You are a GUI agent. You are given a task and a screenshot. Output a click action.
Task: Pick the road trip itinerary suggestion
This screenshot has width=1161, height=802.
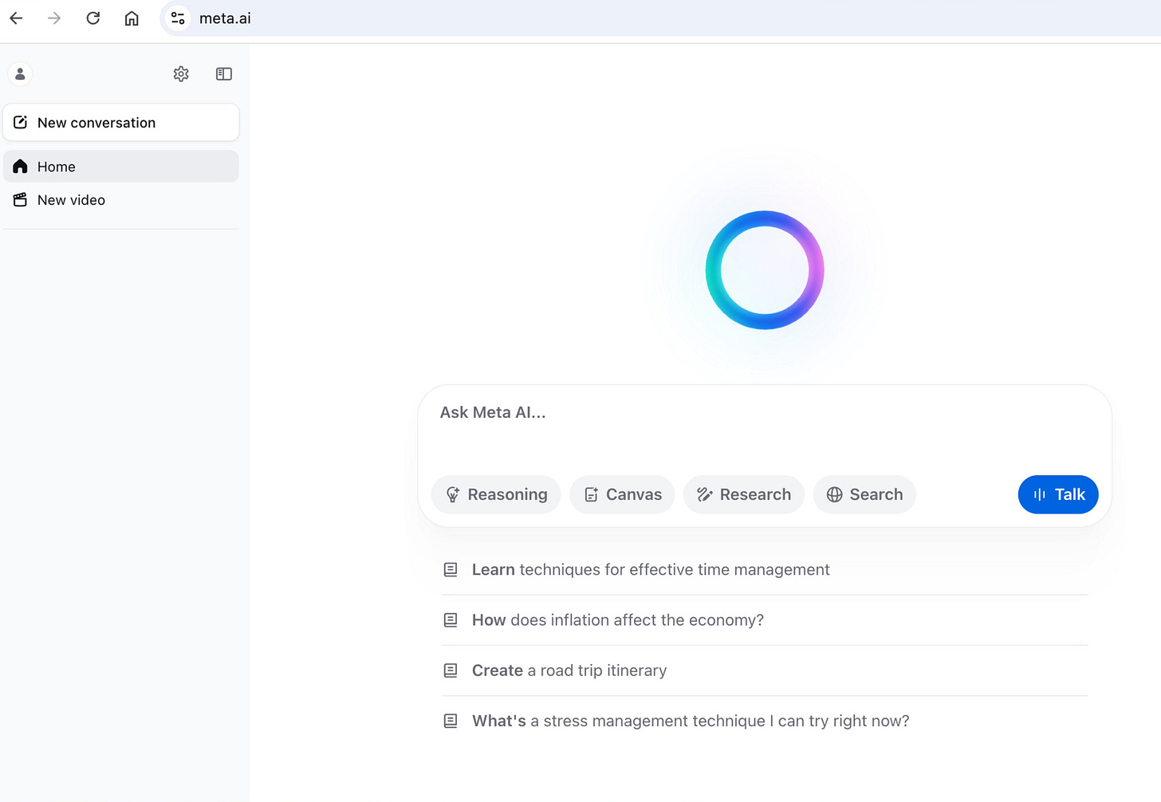765,670
